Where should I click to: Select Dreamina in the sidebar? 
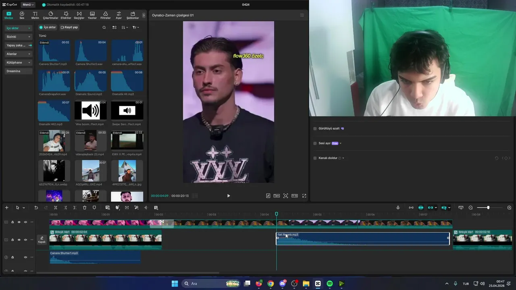tap(19, 71)
